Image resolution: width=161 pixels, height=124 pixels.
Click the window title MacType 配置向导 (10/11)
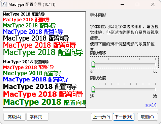coord(32,4)
